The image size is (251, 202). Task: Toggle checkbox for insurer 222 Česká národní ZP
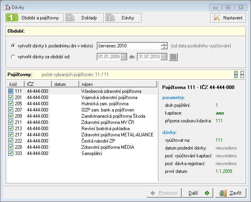pyautogui.click(x=11, y=141)
